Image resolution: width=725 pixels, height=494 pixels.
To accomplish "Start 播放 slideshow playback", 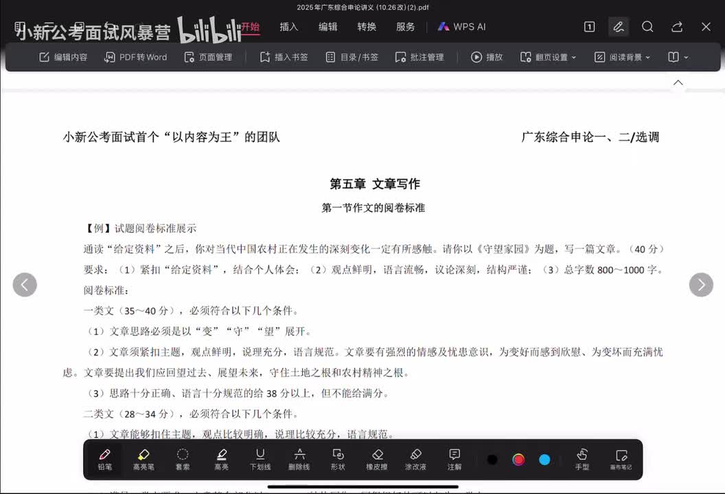I will click(487, 58).
